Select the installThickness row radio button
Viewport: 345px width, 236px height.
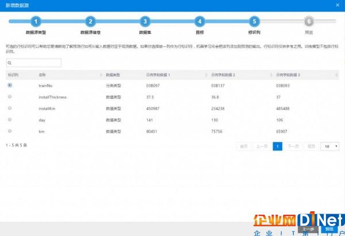click(10, 96)
